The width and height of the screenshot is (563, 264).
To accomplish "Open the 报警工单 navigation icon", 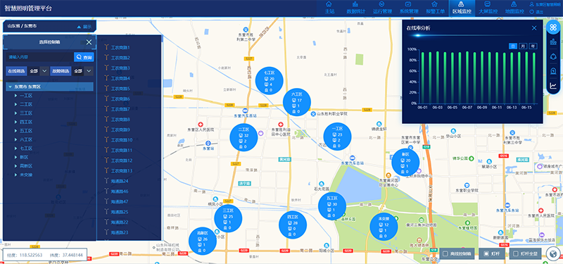I will (434, 4).
